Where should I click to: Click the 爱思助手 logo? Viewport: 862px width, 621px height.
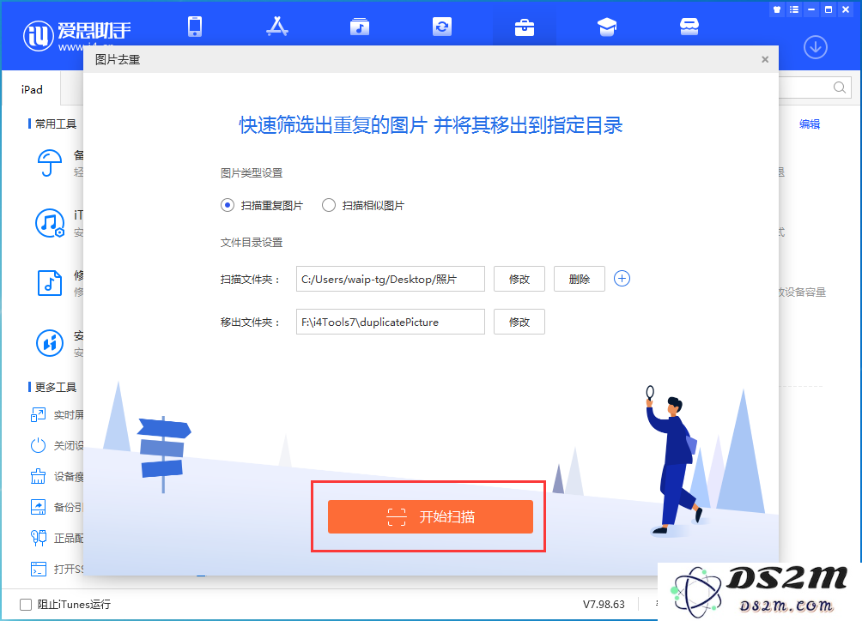(77, 35)
